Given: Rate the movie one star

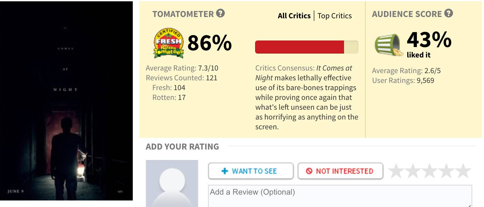Looking at the screenshot, I should pos(396,171).
